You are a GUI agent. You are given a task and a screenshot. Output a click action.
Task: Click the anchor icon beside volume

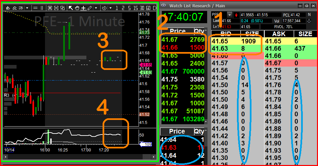point(309,21)
